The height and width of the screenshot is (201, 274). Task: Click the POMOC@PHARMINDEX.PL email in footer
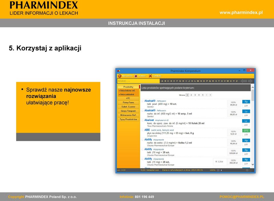[x=242, y=197]
